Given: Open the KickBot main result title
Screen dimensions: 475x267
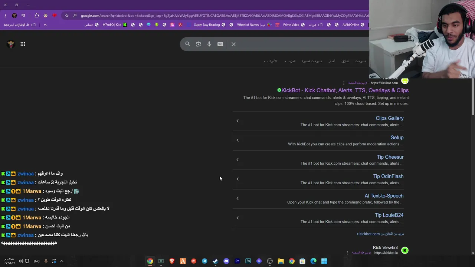Looking at the screenshot, I should [x=345, y=90].
